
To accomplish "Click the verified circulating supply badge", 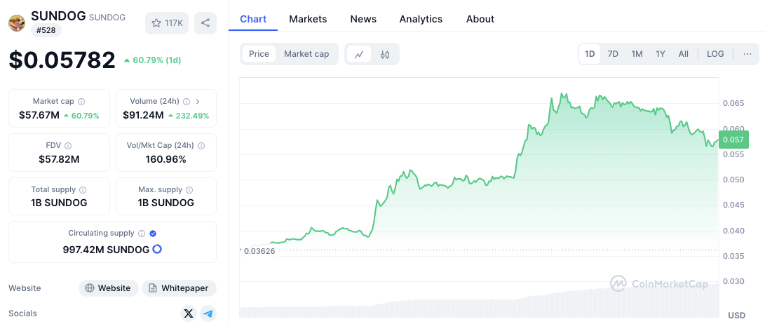I will pyautogui.click(x=153, y=234).
